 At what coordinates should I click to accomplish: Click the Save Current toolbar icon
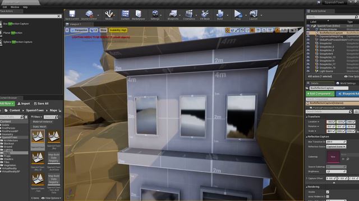tap(72, 14)
